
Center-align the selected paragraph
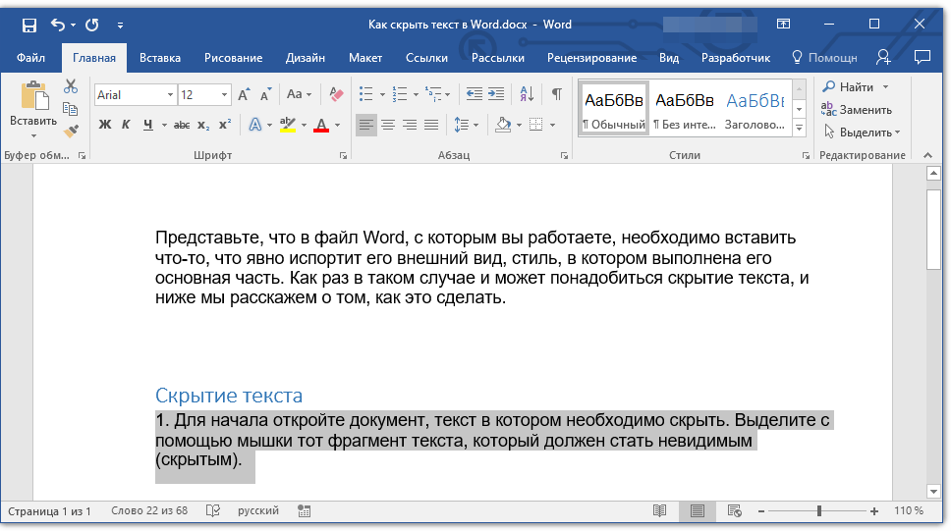tap(388, 125)
